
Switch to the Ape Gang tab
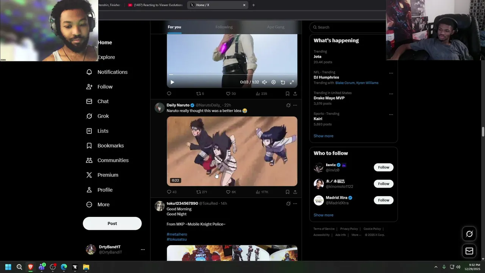(x=275, y=27)
